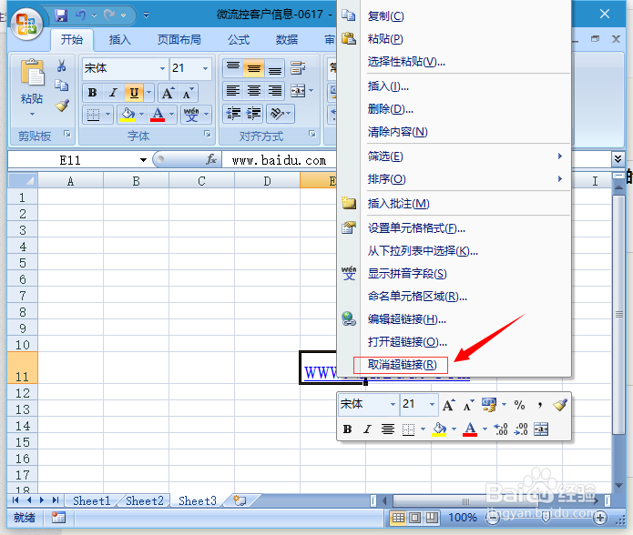Open the Name Box dropdown arrow
The height and width of the screenshot is (535, 633).
point(143,160)
